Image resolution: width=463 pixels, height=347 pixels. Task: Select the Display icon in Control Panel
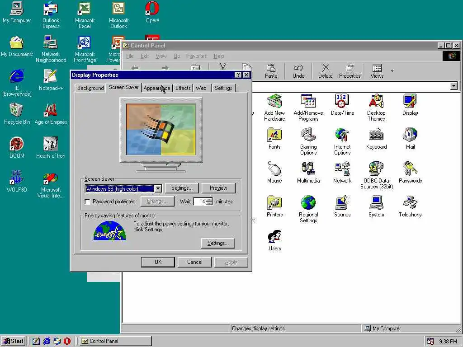(x=410, y=104)
